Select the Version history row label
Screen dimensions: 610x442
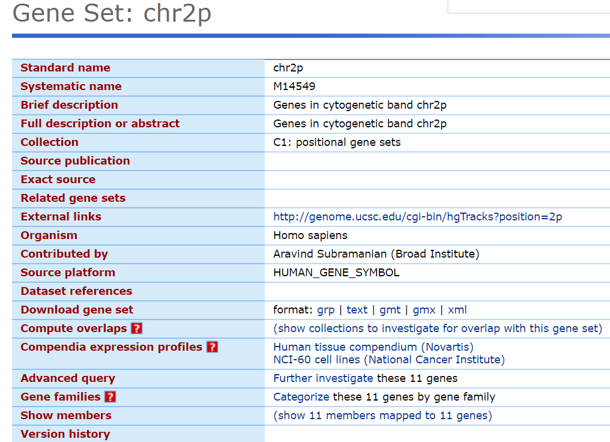coord(65,434)
